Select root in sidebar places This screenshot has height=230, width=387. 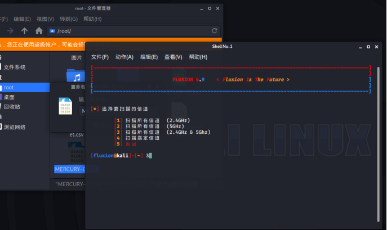pos(25,88)
